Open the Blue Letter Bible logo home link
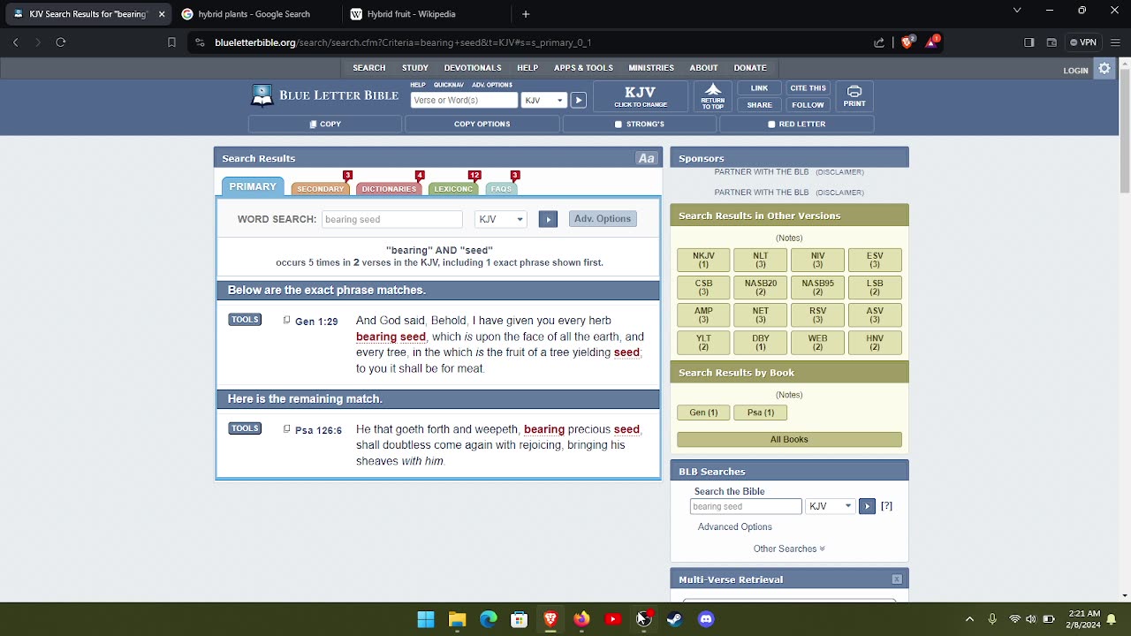The image size is (1131, 636). click(325, 95)
